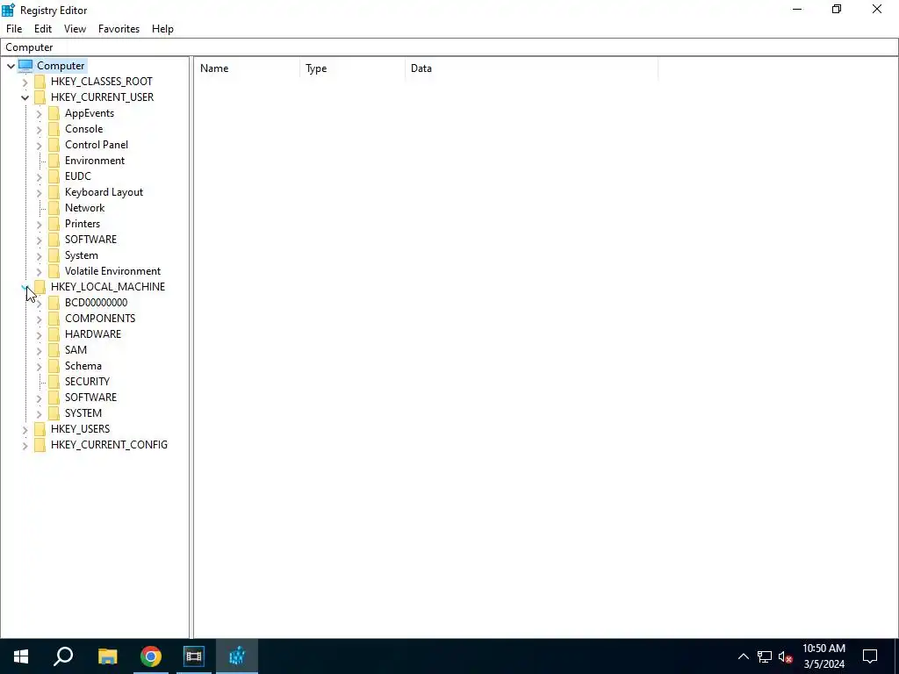Screen dimensions: 899x674
Task: Click the Registry Editor taskbar icon
Action: click(237, 656)
